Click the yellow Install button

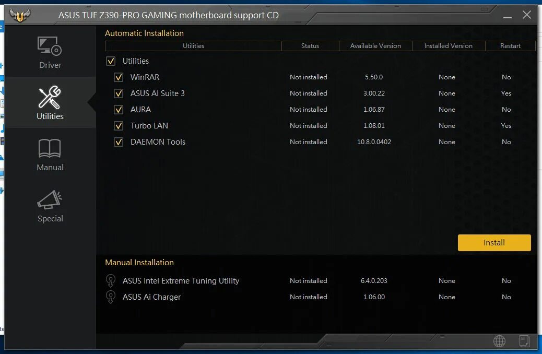[494, 243]
